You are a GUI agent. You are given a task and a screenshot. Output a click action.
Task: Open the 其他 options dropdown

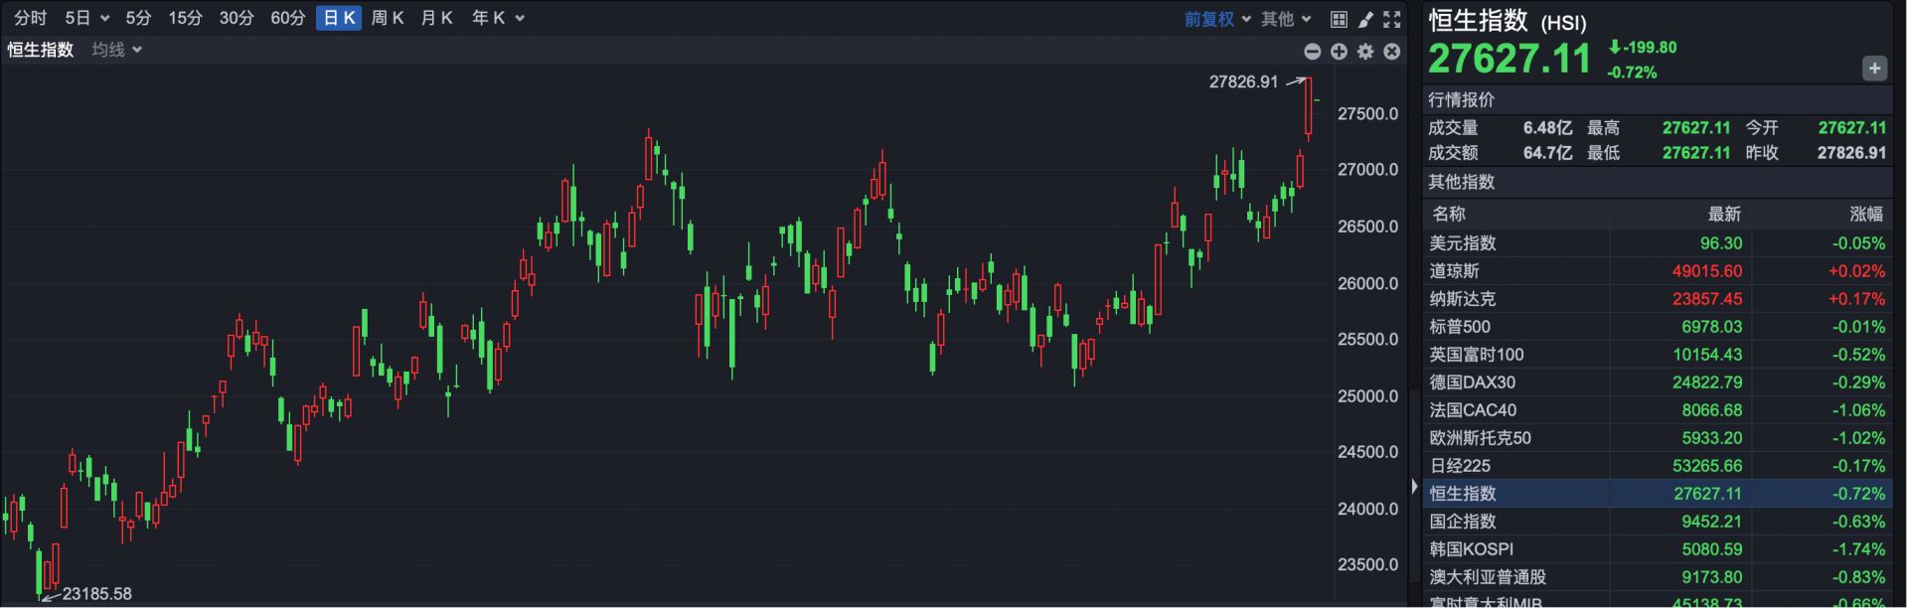click(x=1286, y=19)
